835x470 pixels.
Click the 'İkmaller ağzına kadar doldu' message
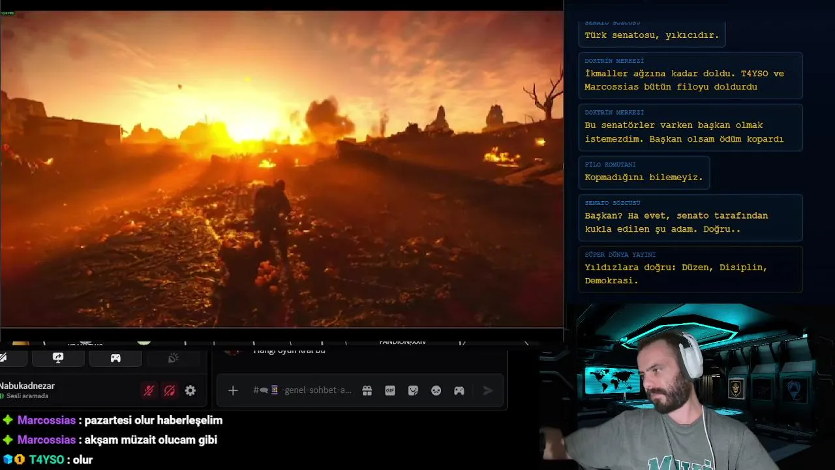tap(690, 75)
